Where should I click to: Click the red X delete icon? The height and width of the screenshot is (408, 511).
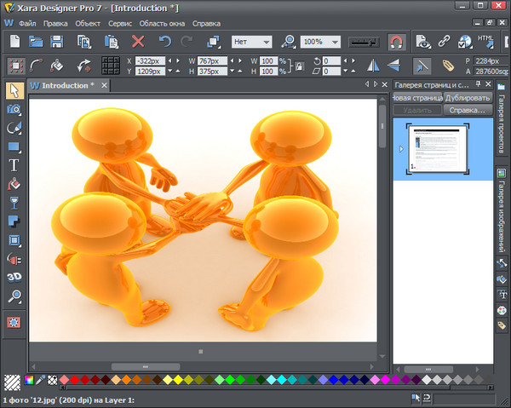138,41
